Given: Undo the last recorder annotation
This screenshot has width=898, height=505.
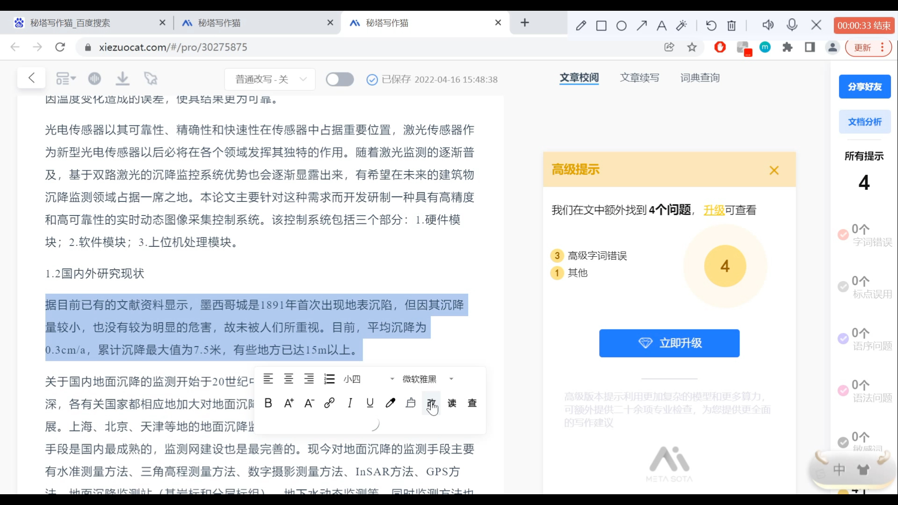Looking at the screenshot, I should point(711,25).
